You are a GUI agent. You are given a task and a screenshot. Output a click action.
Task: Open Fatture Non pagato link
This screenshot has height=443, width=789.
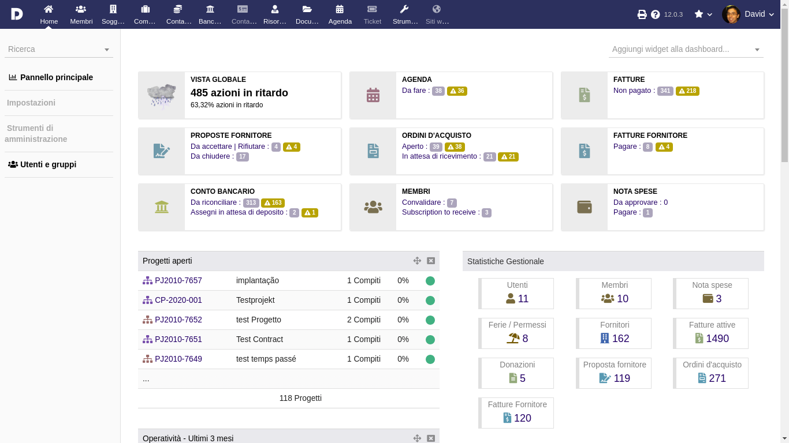point(634,91)
